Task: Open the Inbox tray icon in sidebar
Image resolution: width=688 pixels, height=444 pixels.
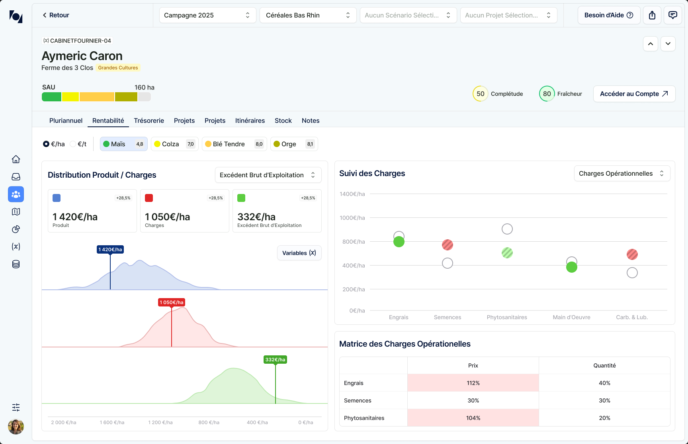Action: (x=16, y=177)
